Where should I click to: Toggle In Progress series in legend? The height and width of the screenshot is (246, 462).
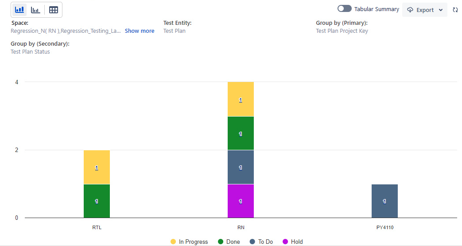click(189, 242)
